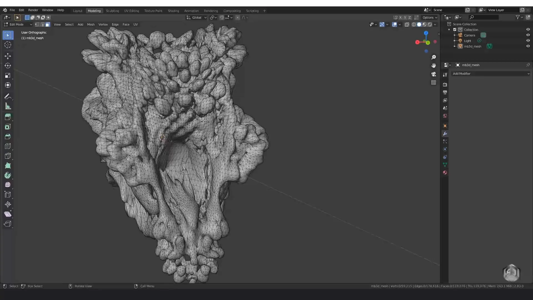The height and width of the screenshot is (300, 533).
Task: Switch orthographic/perspective grid icon
Action: point(434,82)
